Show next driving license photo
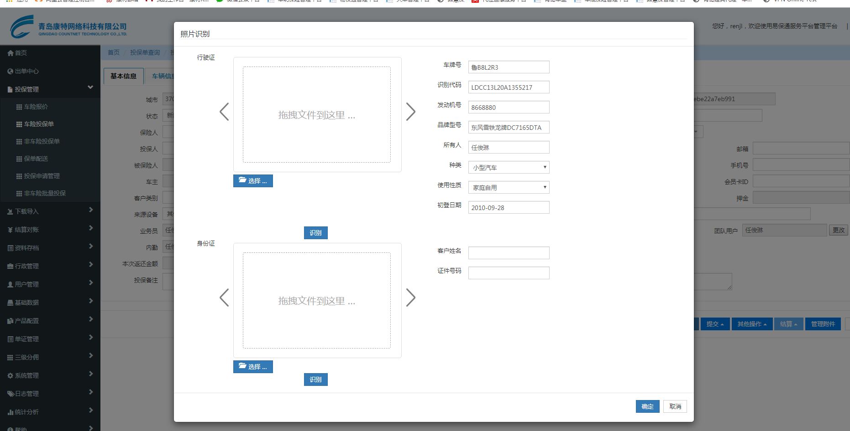Screen dimensions: 850x431 [x=411, y=112]
